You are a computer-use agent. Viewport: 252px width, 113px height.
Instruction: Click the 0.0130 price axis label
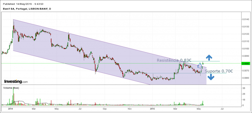pos(246,27)
